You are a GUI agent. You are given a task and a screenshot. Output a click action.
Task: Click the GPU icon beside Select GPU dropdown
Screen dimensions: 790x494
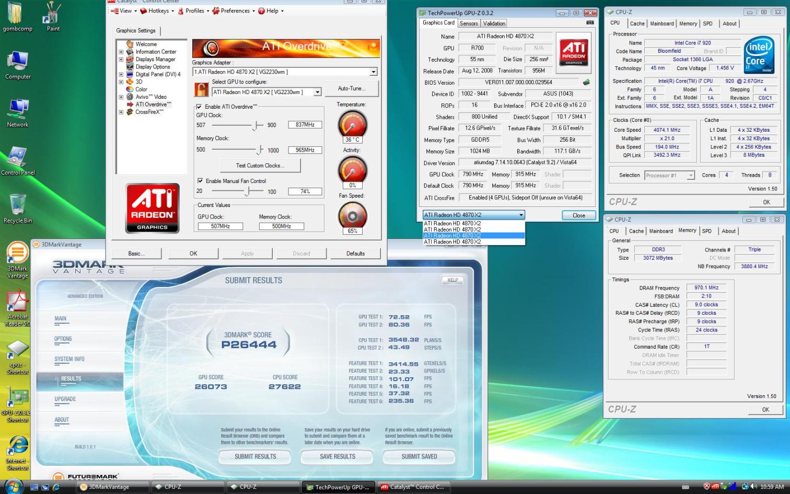click(201, 89)
